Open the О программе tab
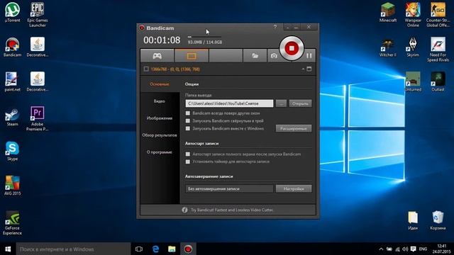 click(x=160, y=152)
